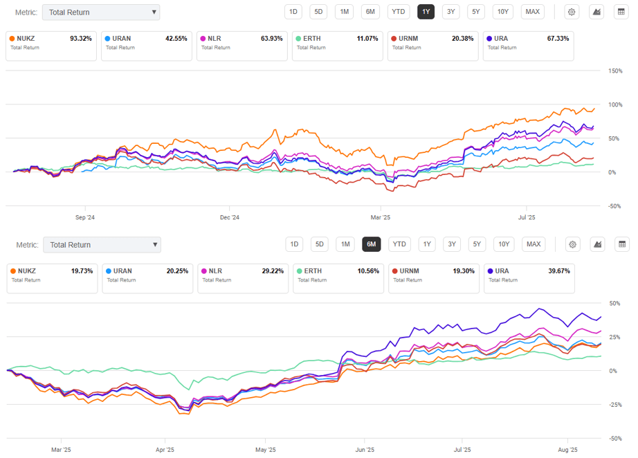Open settings gear in top chart
Screen dimensions: 638x458
(x=572, y=12)
